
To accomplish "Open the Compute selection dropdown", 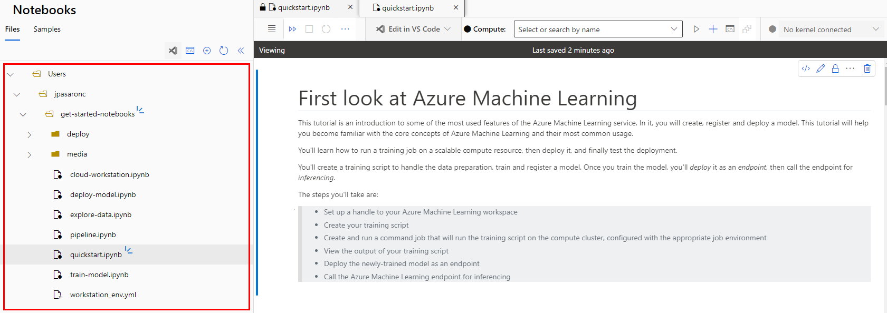I will point(598,29).
